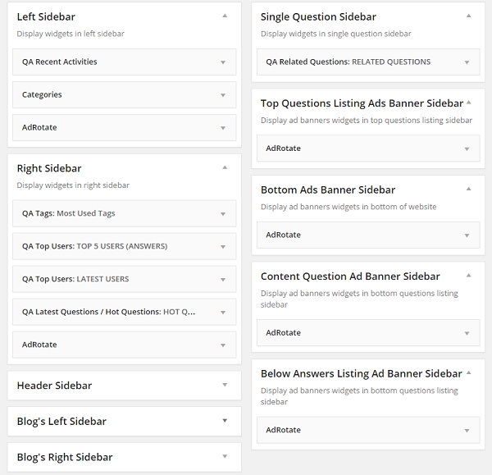Expand the Header Sidebar panel
Screen dimensions: 492x475
(225, 385)
